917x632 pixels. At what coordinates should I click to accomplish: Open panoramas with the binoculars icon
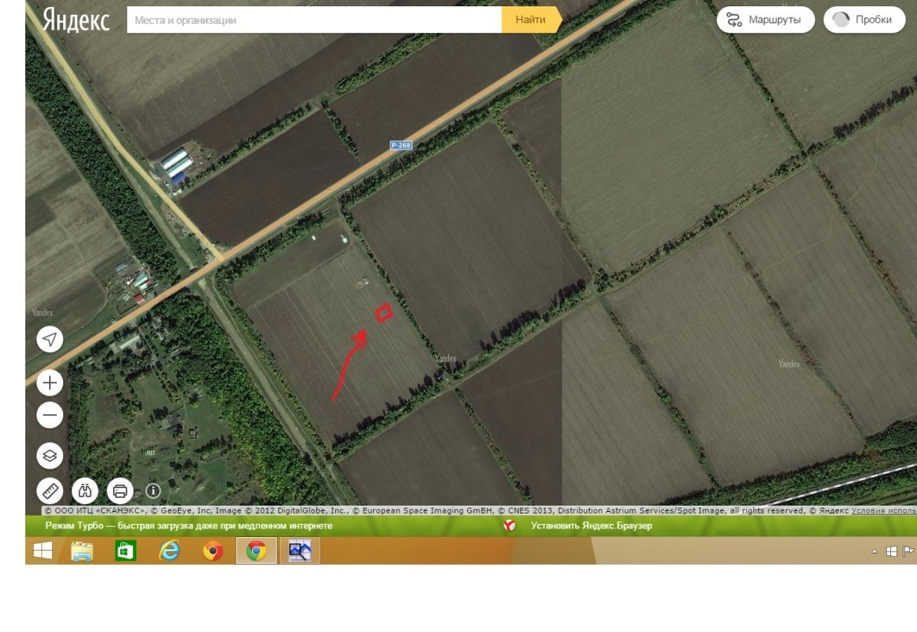point(85,491)
